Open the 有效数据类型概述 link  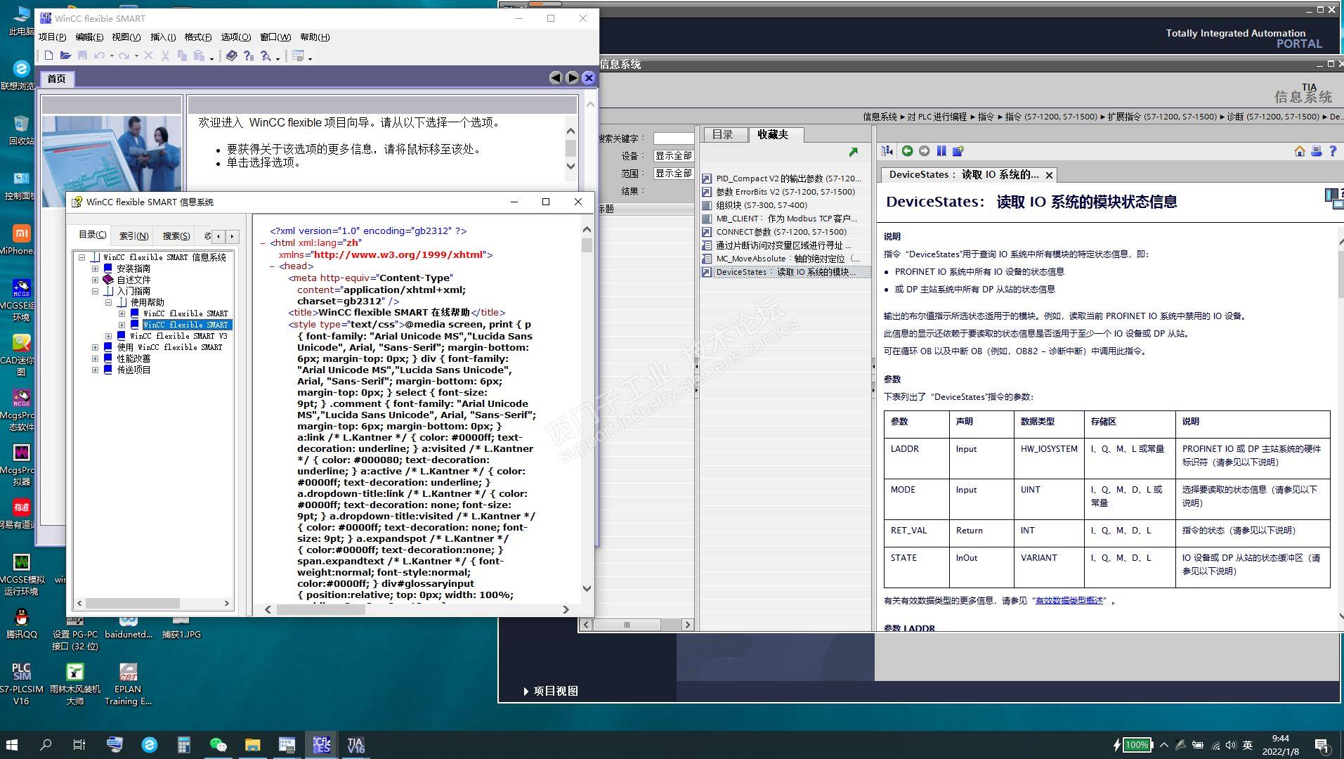point(1069,601)
